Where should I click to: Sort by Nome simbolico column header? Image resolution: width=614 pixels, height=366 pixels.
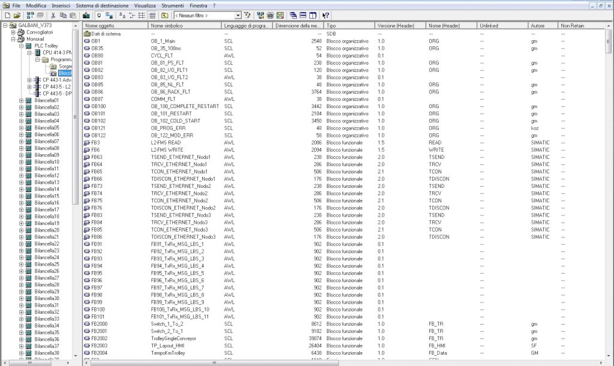coord(185,25)
